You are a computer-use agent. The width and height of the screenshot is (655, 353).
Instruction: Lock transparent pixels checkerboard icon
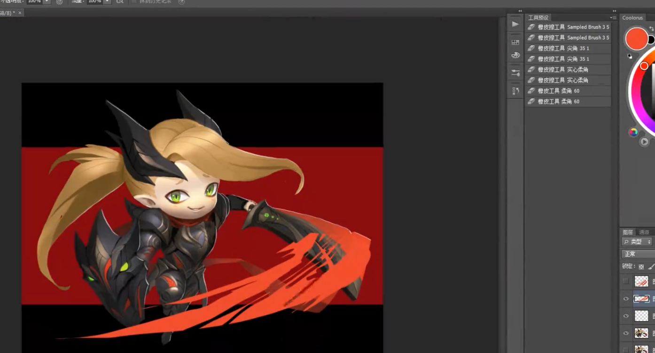click(641, 267)
